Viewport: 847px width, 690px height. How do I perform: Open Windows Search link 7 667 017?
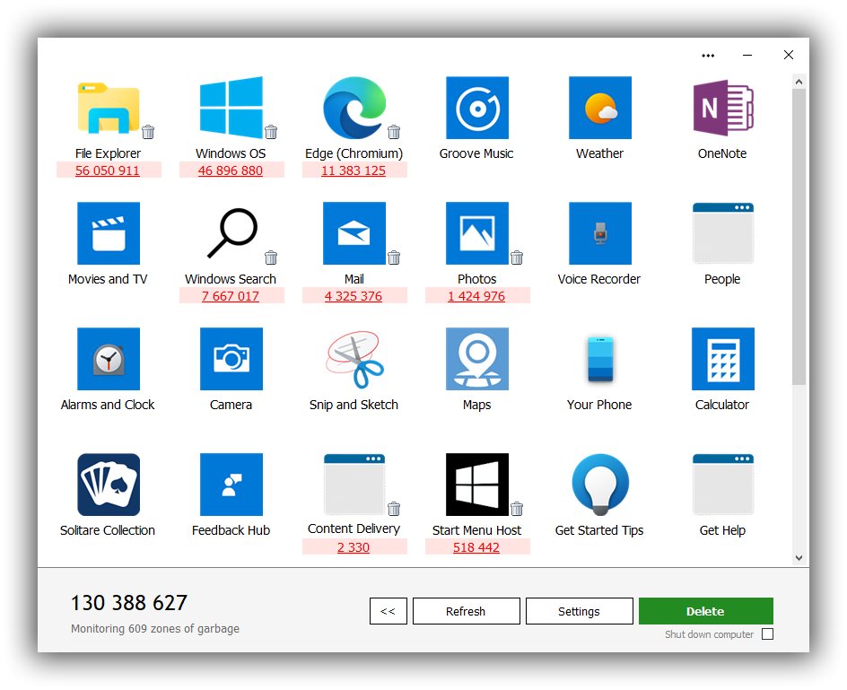[x=231, y=296]
